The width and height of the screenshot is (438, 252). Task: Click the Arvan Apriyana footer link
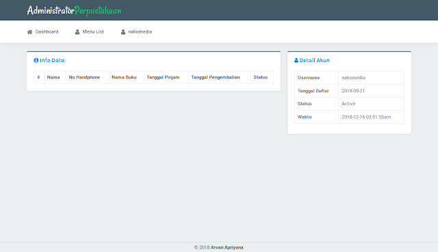pos(227,247)
